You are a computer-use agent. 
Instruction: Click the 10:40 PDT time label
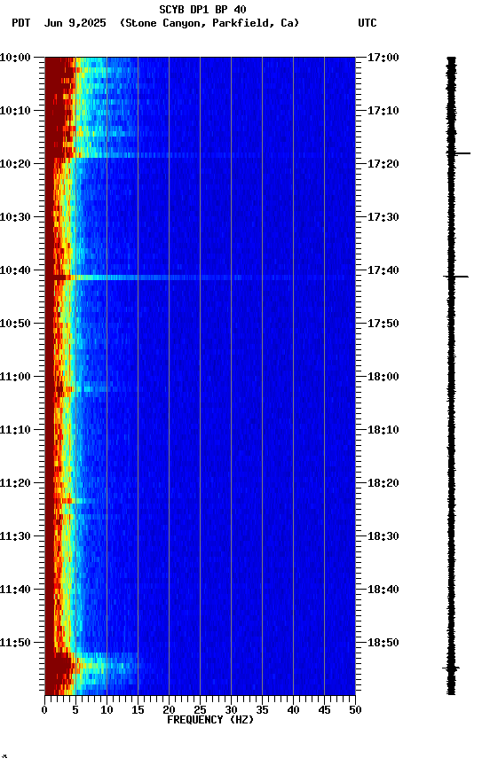pos(15,270)
